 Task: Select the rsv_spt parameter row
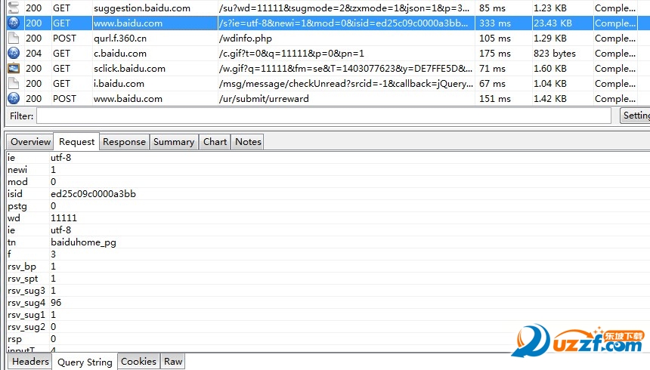[x=327, y=279]
